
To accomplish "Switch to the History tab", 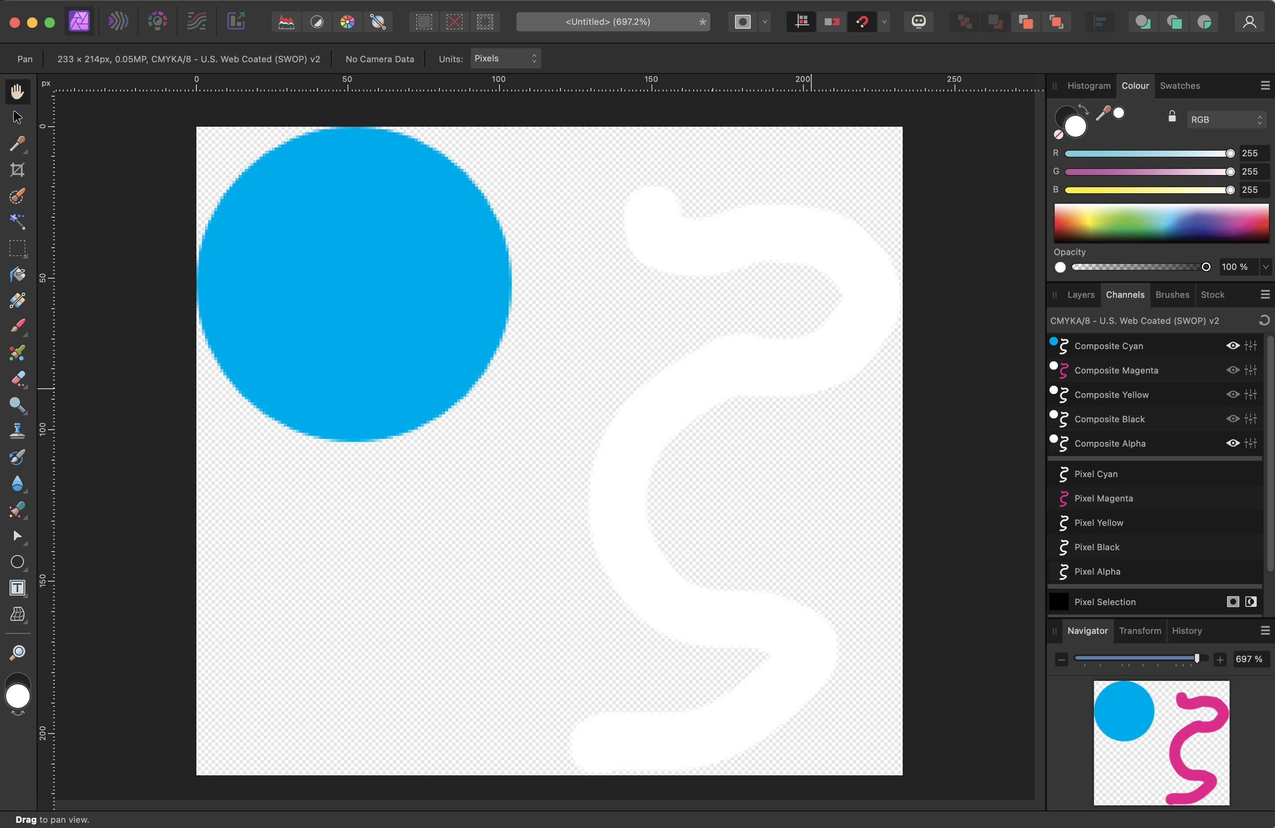I will (x=1187, y=631).
